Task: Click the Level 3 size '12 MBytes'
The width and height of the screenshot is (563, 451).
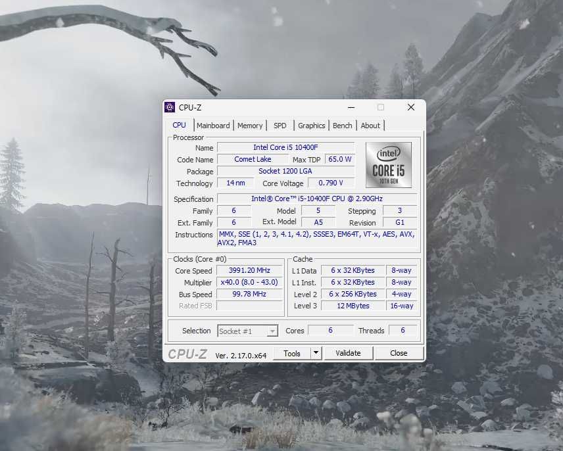Action: (x=353, y=306)
